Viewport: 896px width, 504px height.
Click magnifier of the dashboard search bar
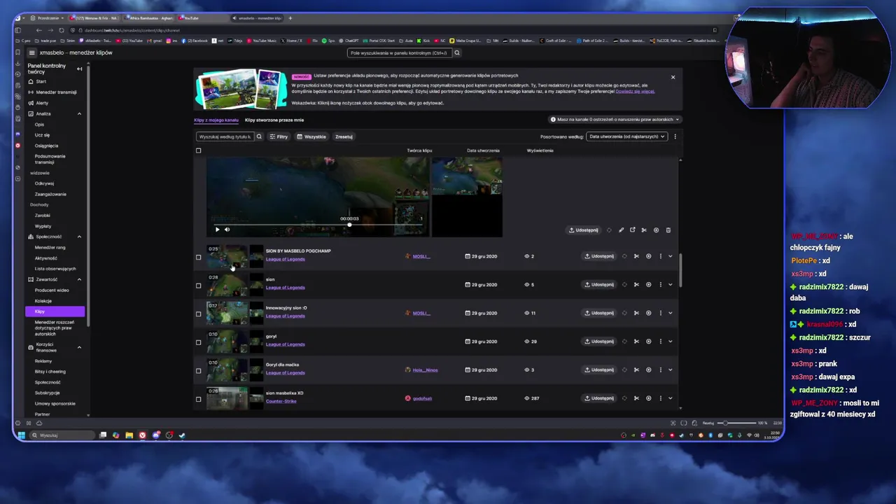tap(457, 52)
